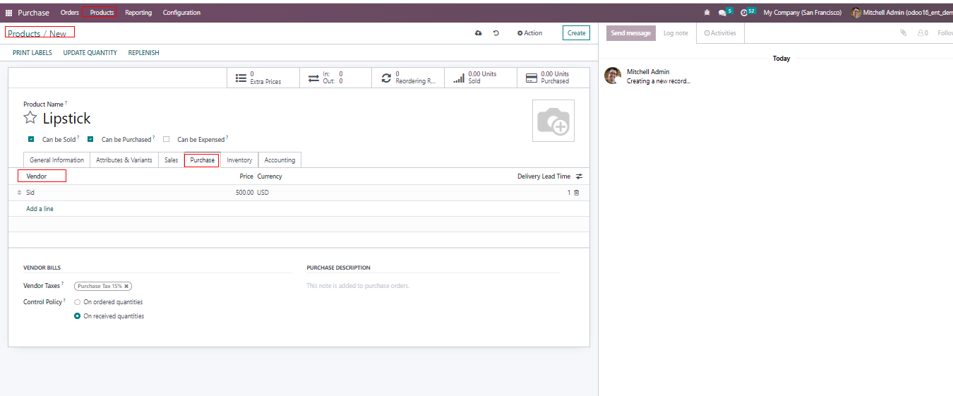
Task: Open the Reporting menu
Action: pos(138,13)
